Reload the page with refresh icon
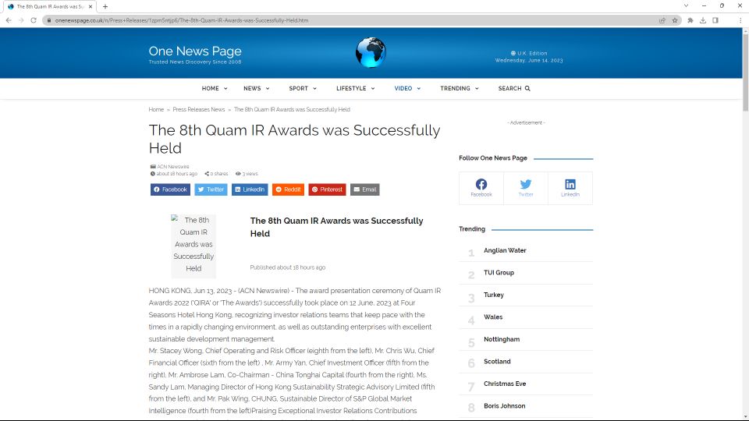 34,20
